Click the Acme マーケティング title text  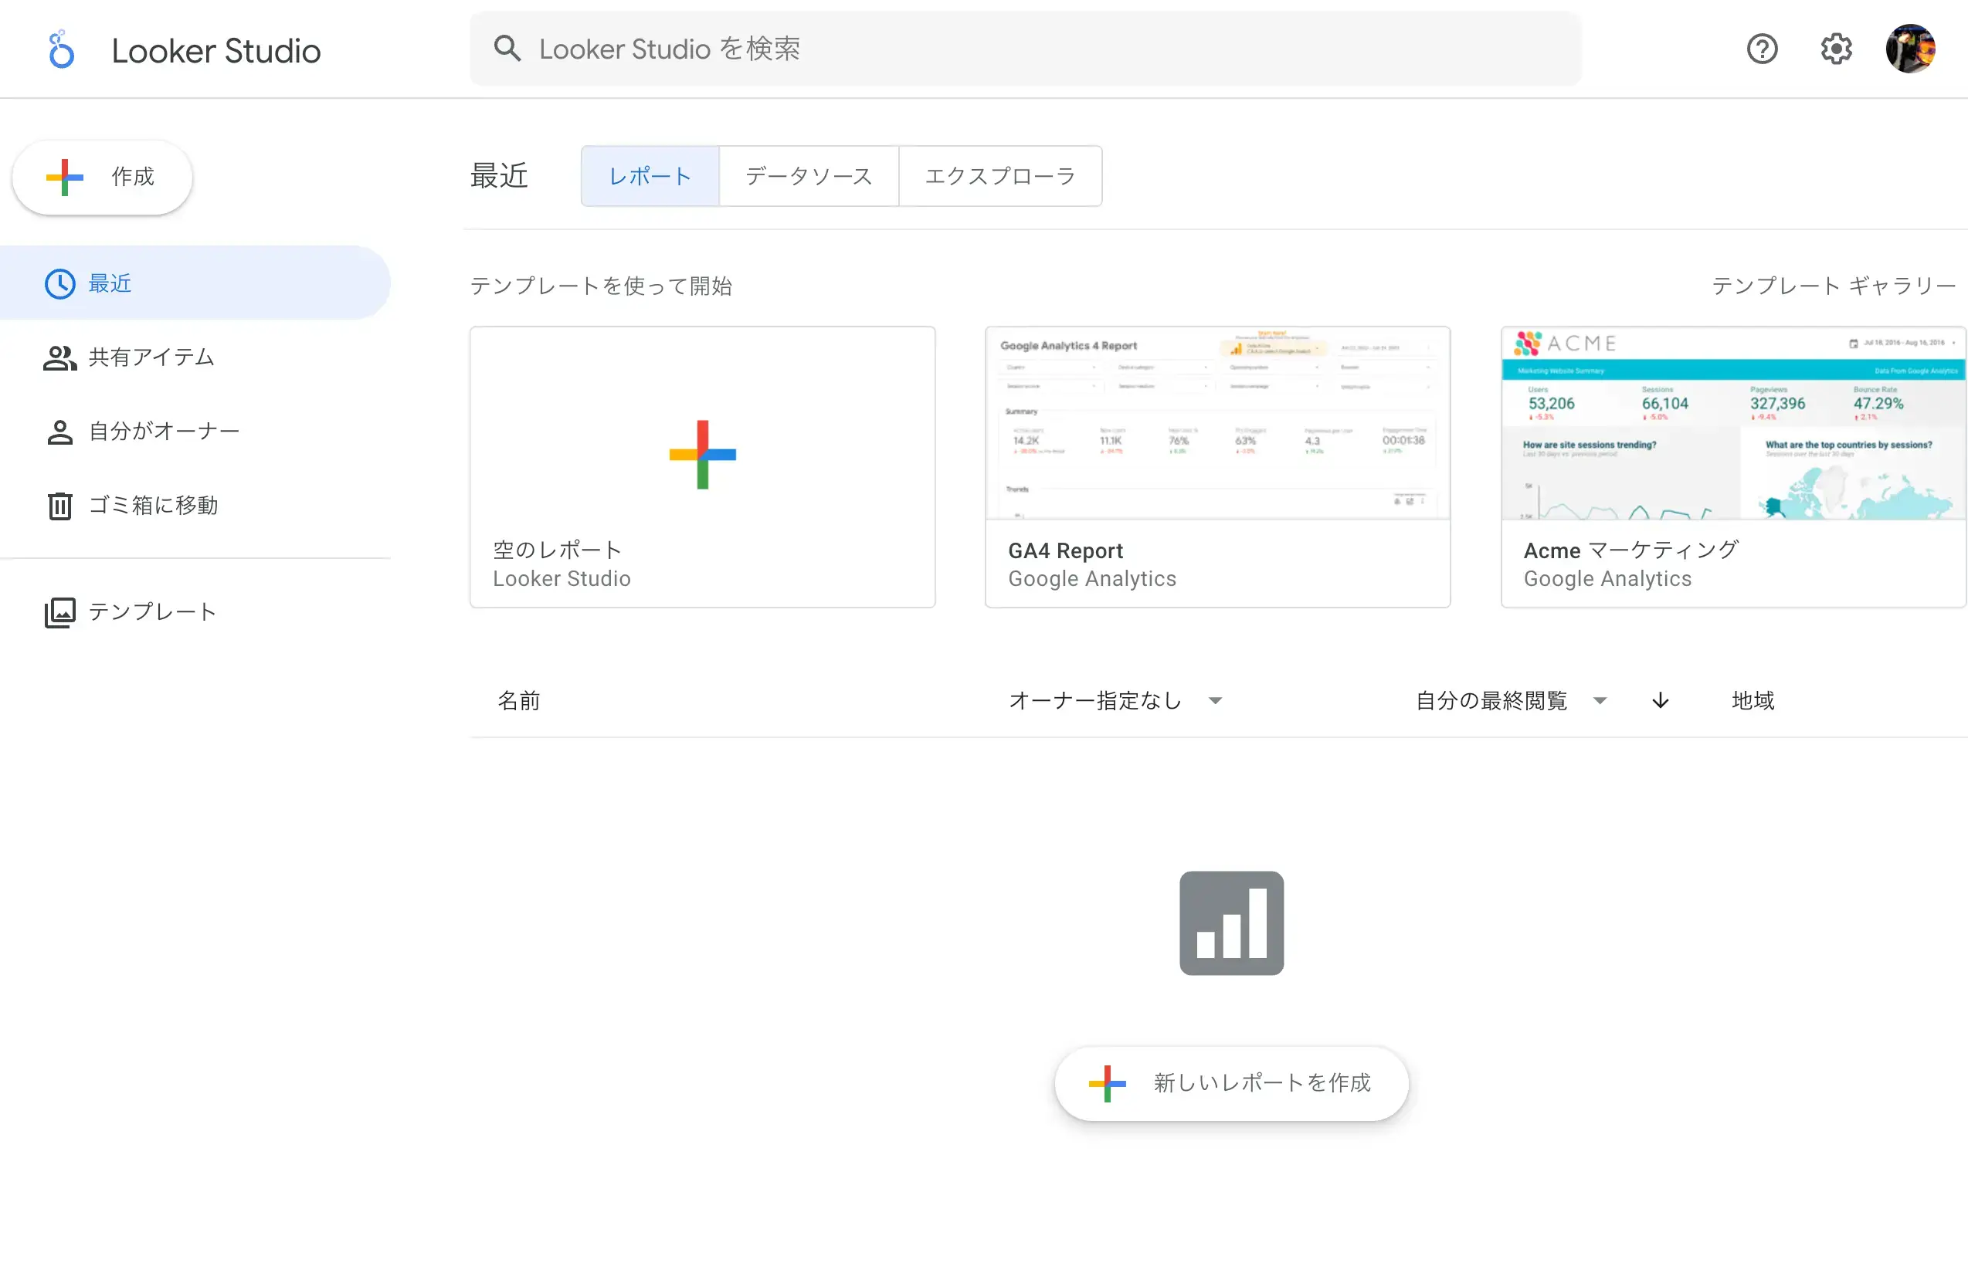(x=1630, y=550)
